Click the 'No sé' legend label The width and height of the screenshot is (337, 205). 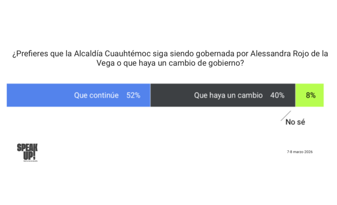coord(295,122)
